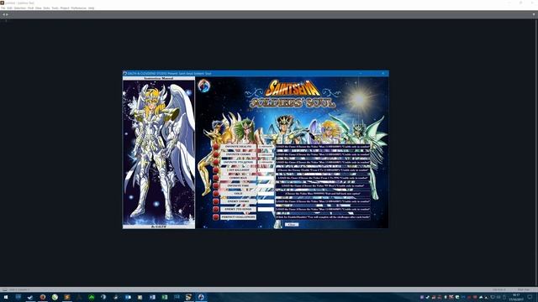This screenshot has height=302, width=538.
Task: Click the next-tab arrow in Sublime Text
Action: click(x=7, y=14)
